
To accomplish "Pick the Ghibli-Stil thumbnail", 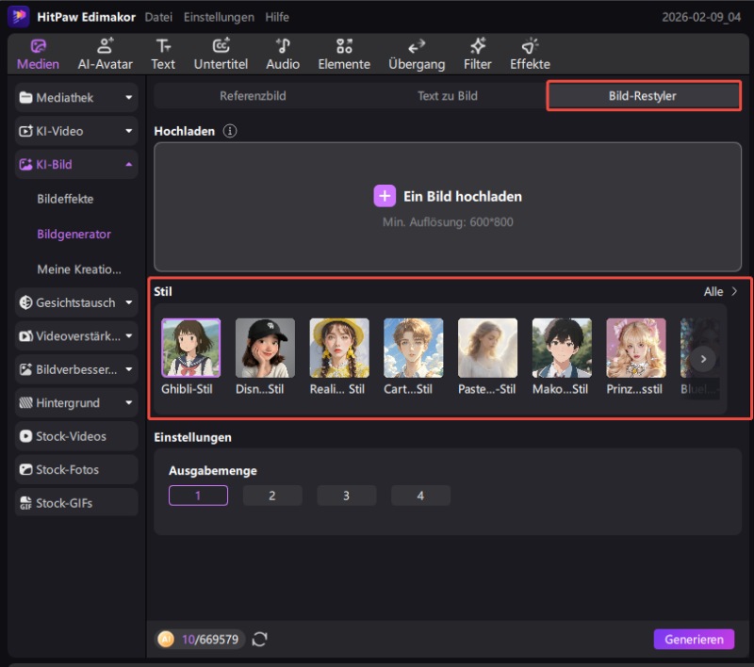I will click(191, 349).
